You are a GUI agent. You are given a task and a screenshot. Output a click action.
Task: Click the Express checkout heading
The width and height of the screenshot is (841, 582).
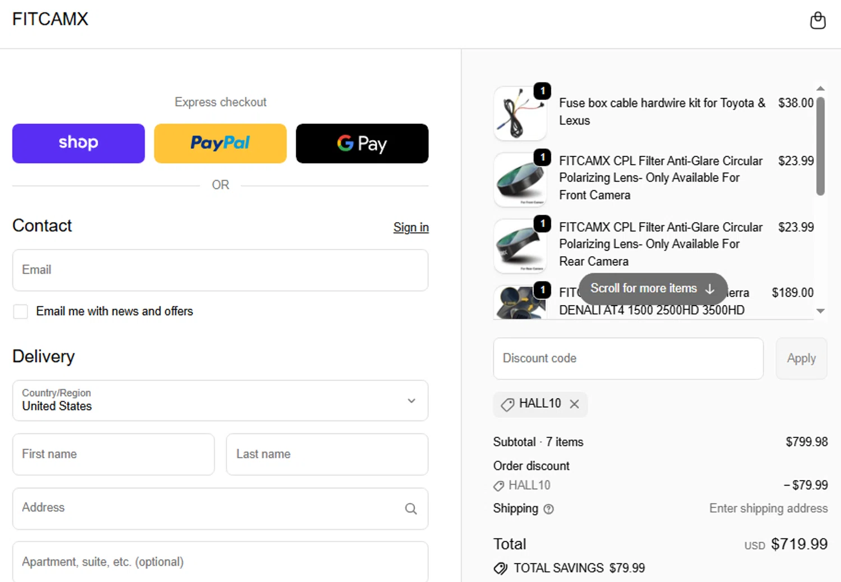point(220,102)
